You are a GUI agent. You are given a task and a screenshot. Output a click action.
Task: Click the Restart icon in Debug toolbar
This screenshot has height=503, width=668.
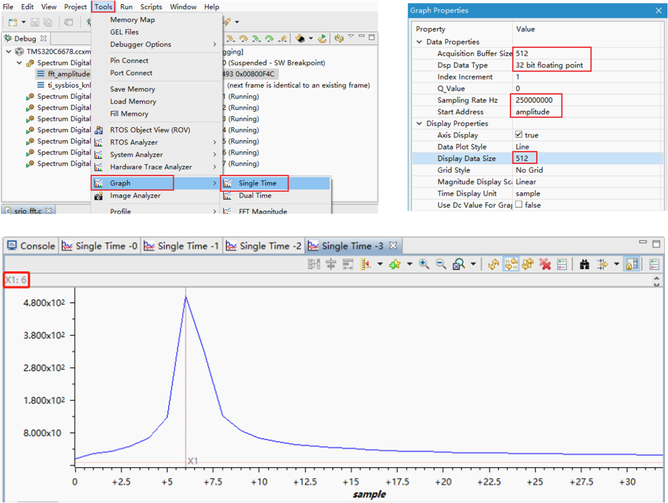[x=322, y=38]
